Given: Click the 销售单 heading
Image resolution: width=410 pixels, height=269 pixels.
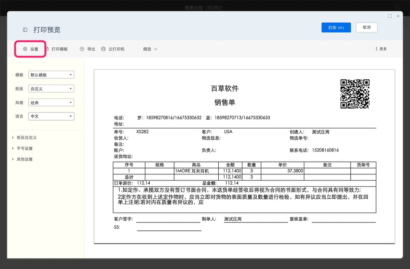Looking at the screenshot, I should 225,102.
